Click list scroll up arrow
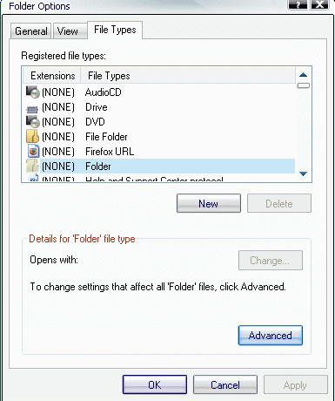335x401 pixels. pyautogui.click(x=304, y=75)
